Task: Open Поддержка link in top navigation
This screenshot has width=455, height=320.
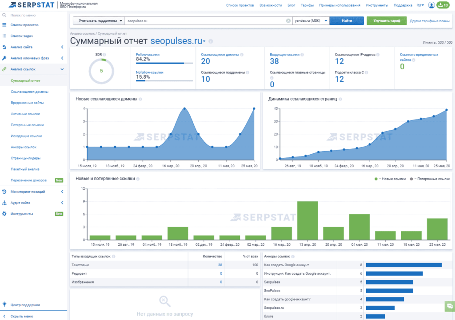Action: [403, 5]
